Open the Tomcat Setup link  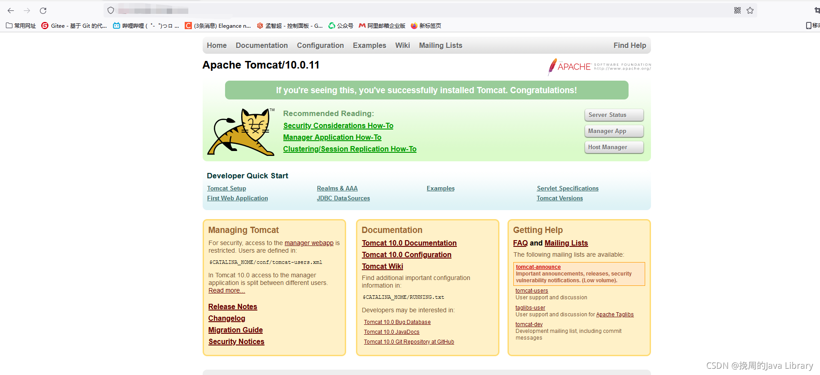[x=226, y=189]
